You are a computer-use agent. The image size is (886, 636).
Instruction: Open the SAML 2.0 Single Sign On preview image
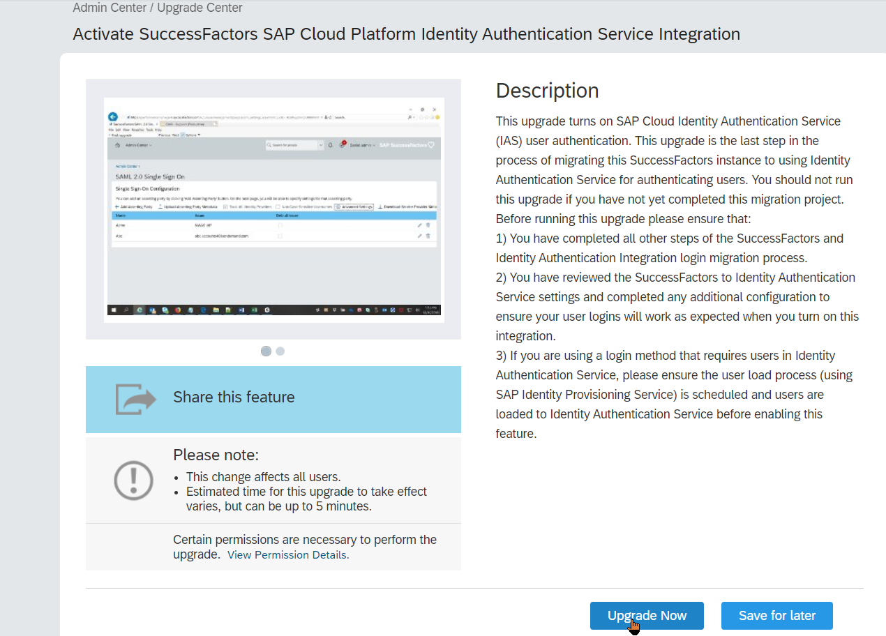(273, 209)
